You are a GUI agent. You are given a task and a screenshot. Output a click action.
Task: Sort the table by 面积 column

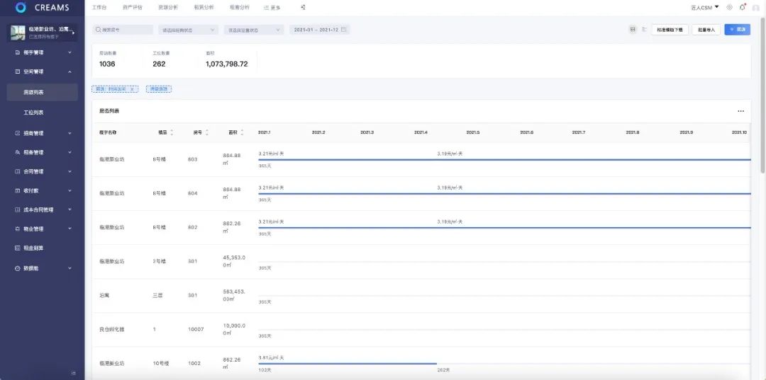tap(242, 132)
